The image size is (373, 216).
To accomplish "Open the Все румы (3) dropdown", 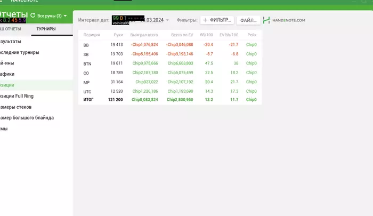I will [x=52, y=16].
